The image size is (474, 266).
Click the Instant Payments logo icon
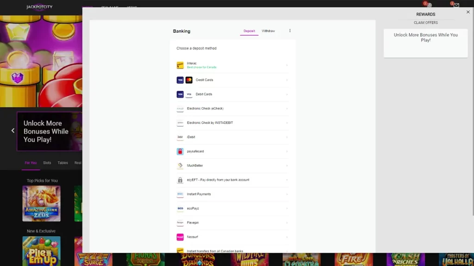pos(180,194)
